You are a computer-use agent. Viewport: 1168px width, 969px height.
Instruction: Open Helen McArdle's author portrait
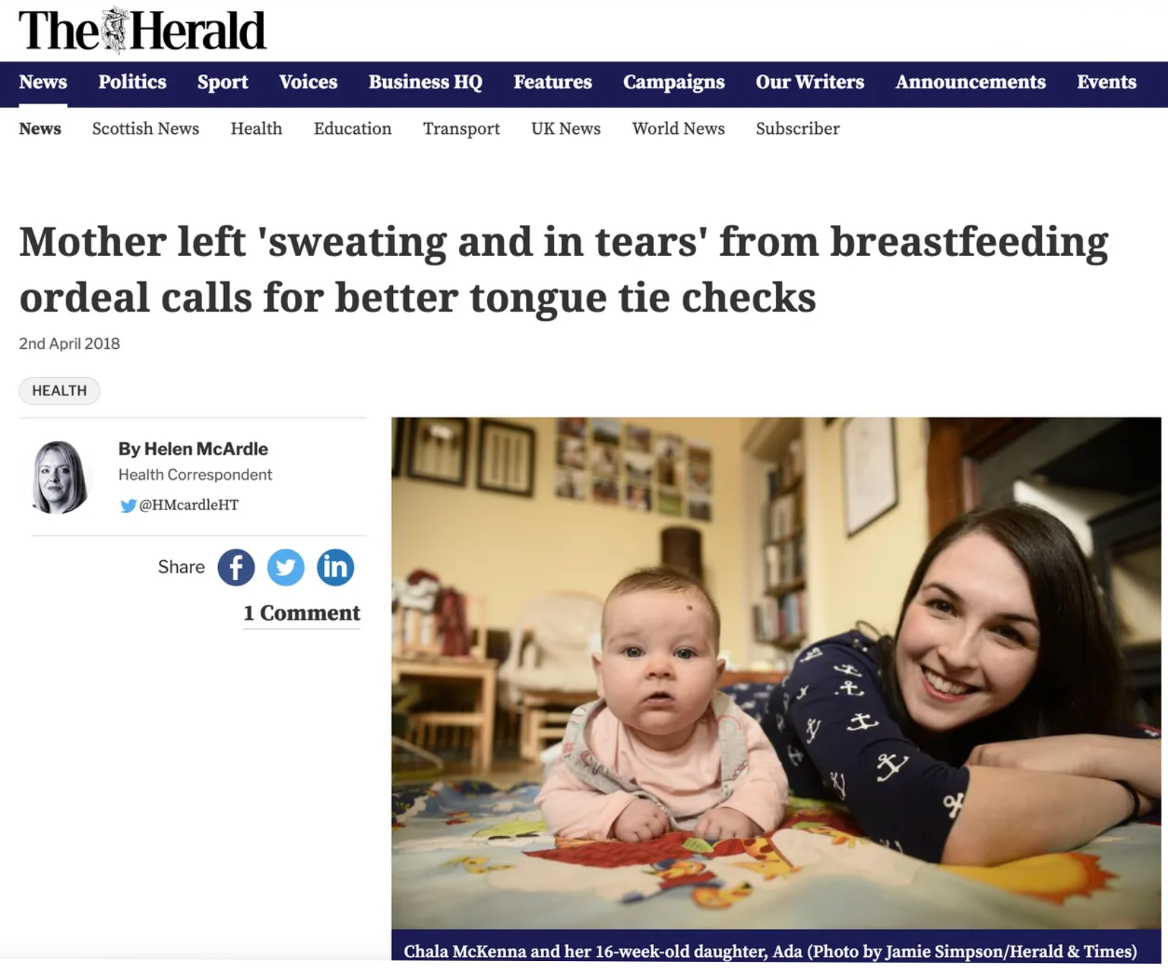pos(60,476)
